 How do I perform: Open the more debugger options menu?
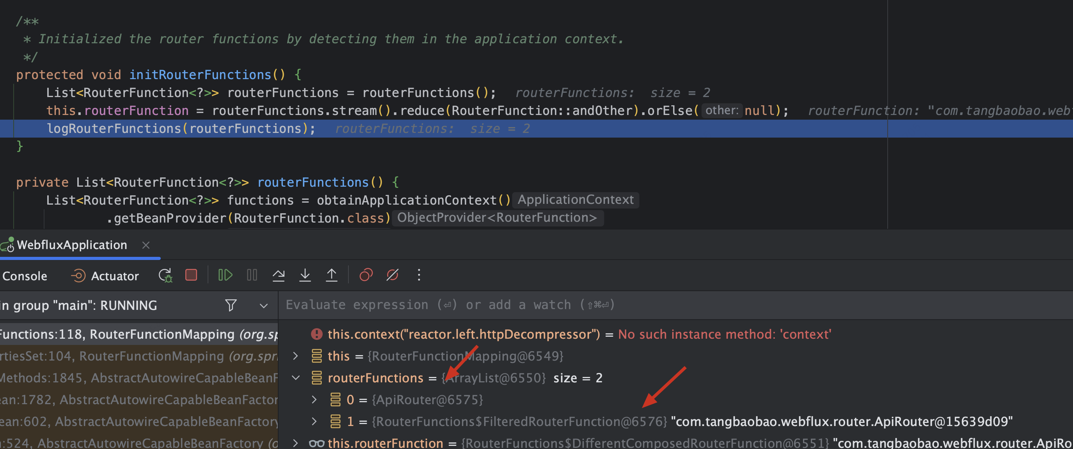coord(419,275)
